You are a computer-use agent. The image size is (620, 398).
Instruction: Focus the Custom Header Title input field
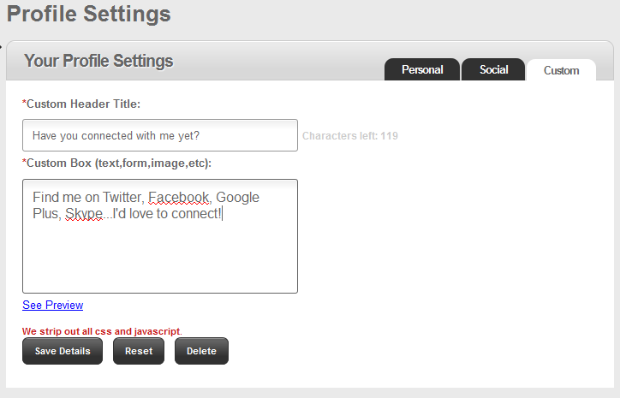pyautogui.click(x=160, y=135)
